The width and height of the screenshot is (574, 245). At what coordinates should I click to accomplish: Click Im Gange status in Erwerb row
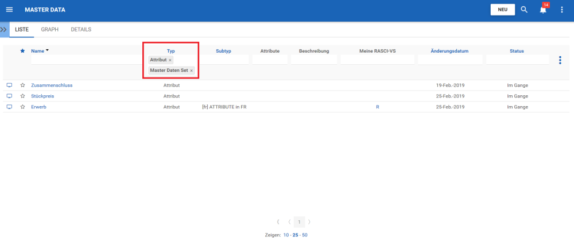pos(517,107)
